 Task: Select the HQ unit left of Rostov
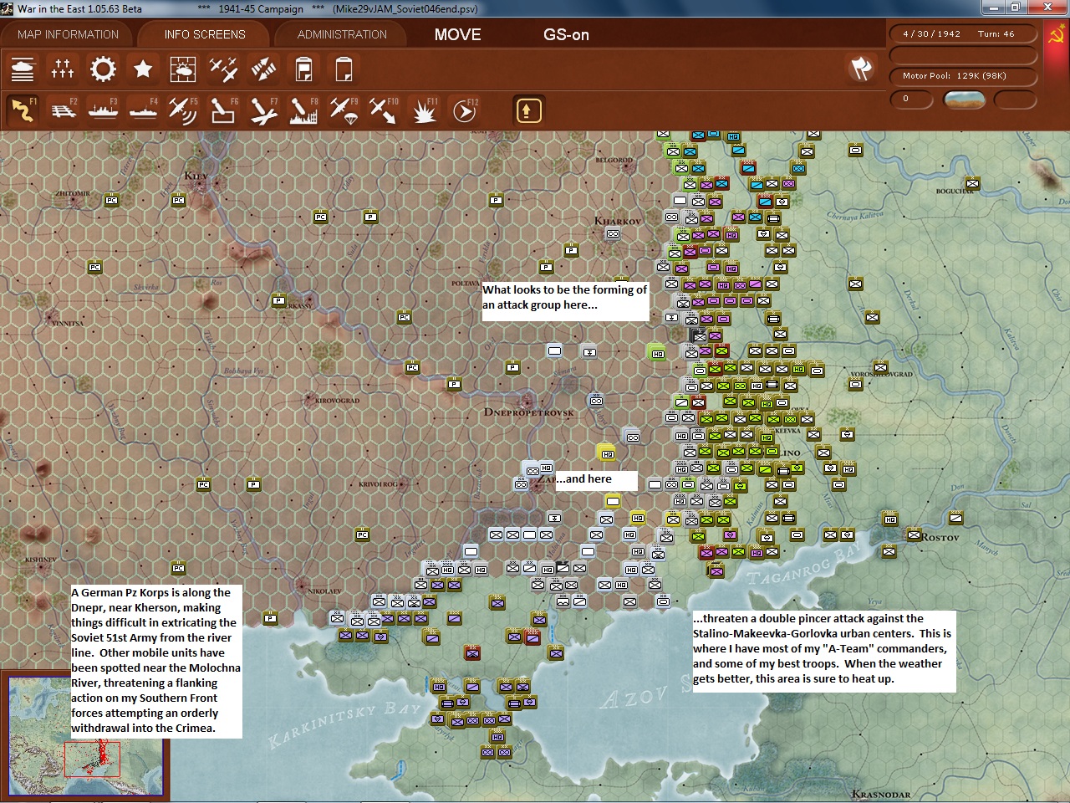[x=890, y=519]
